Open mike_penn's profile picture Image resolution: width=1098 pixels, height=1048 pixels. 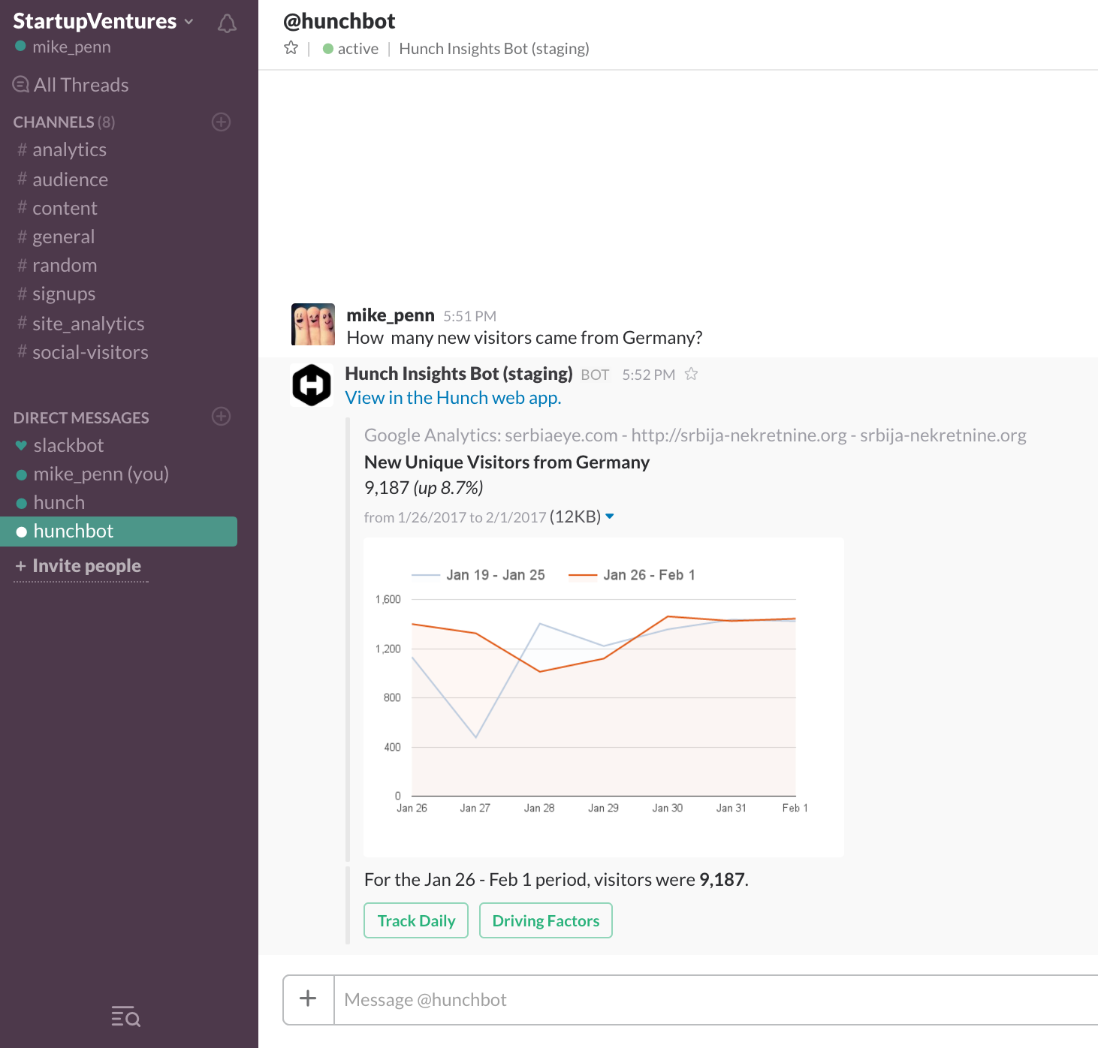[x=313, y=324]
